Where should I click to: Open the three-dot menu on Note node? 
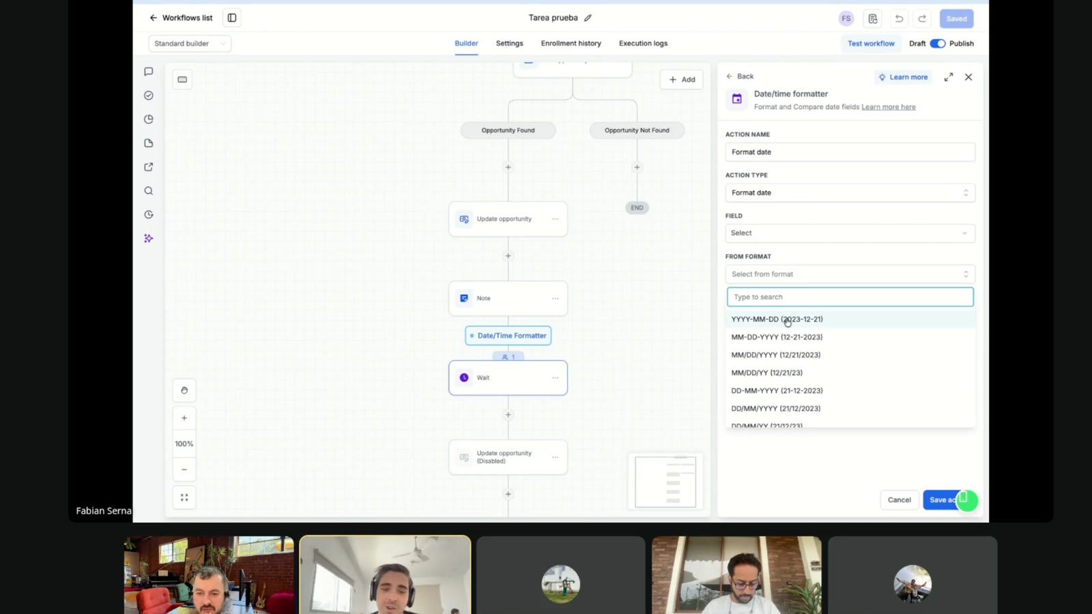[x=556, y=298]
